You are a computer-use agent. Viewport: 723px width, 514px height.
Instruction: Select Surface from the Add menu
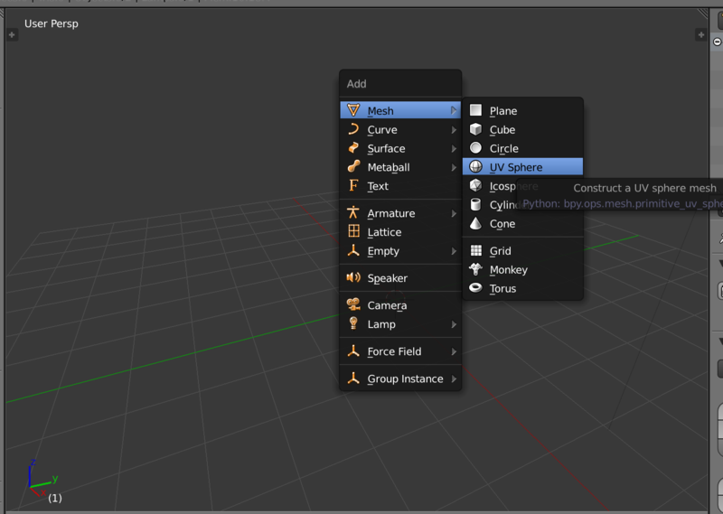(400, 148)
